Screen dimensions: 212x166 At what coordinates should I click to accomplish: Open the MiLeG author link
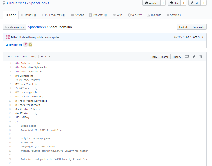coord(15,37)
